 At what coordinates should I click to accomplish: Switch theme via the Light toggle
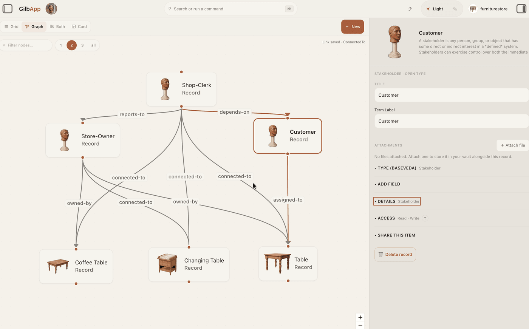pyautogui.click(x=435, y=9)
